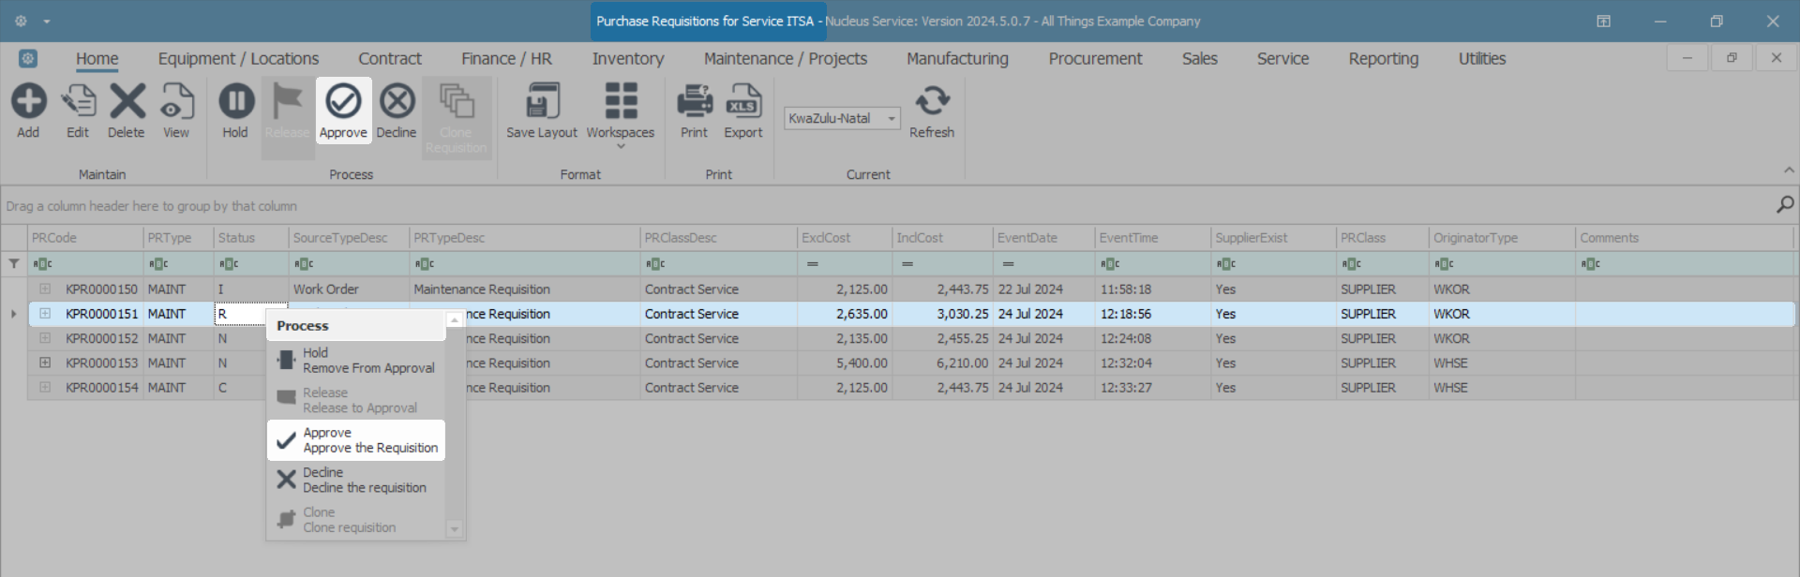This screenshot has height=577, width=1800.
Task: Click status cell R of KPR0000151
Action: coord(239,314)
